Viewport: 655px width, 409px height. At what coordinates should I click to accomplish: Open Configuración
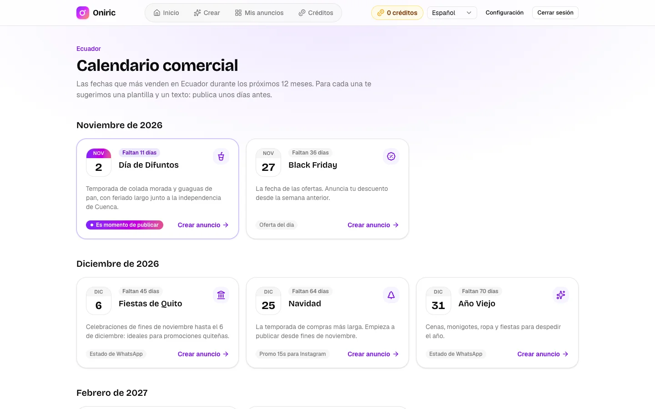[504, 13]
